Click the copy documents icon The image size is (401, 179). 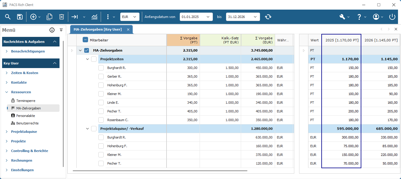click(x=49, y=17)
